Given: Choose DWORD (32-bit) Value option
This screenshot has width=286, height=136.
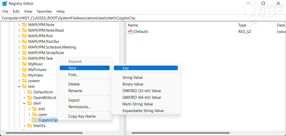Looking at the screenshot, I should pyautogui.click(x=142, y=91).
